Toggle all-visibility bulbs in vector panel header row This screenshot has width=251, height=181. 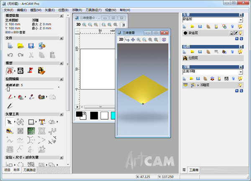click(240, 26)
